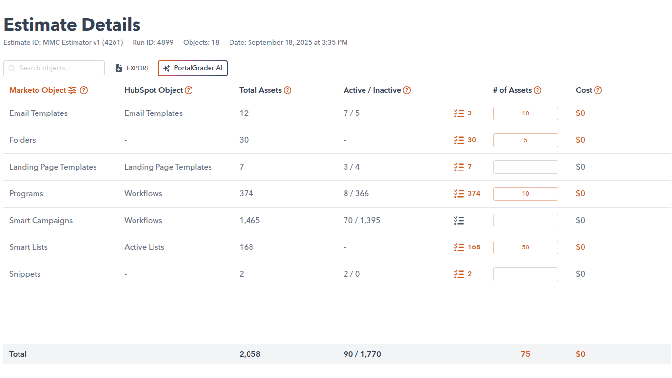Click the Marketo Object filter sliders icon

[x=72, y=90]
